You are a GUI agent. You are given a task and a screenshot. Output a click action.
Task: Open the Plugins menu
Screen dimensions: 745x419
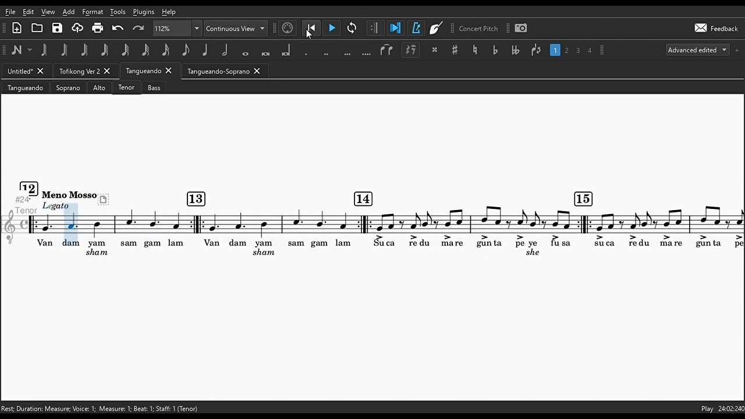(x=143, y=12)
